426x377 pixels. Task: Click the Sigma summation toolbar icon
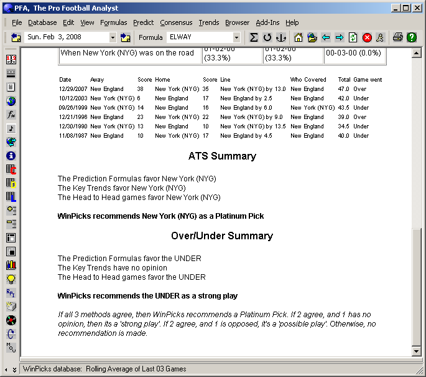tap(254, 37)
